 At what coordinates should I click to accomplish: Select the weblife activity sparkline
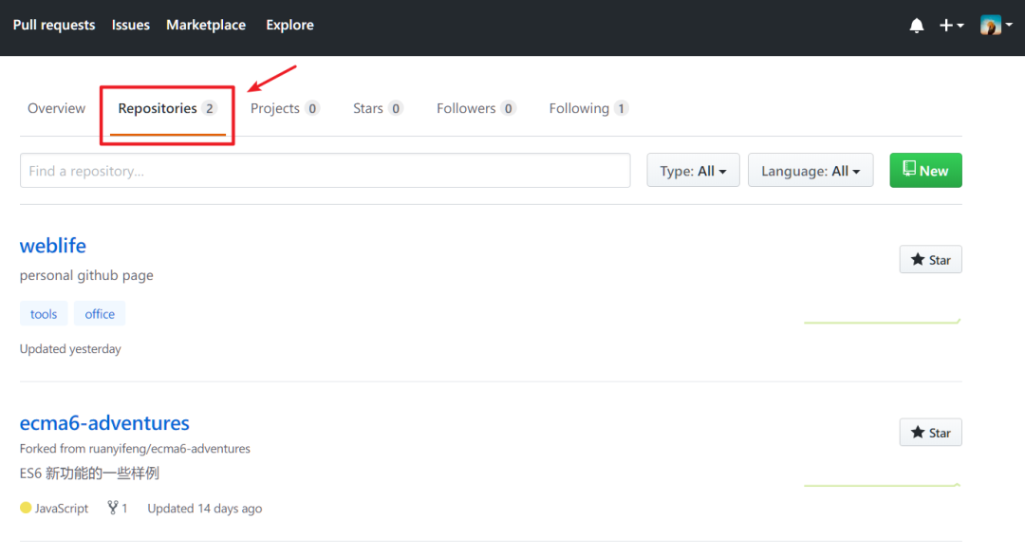pyautogui.click(x=883, y=321)
